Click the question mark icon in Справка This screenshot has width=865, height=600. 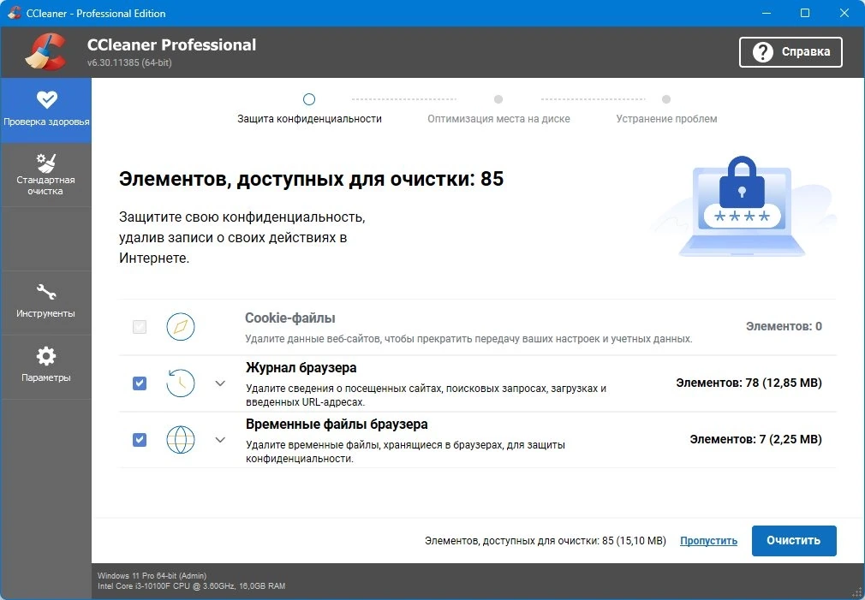click(x=762, y=52)
